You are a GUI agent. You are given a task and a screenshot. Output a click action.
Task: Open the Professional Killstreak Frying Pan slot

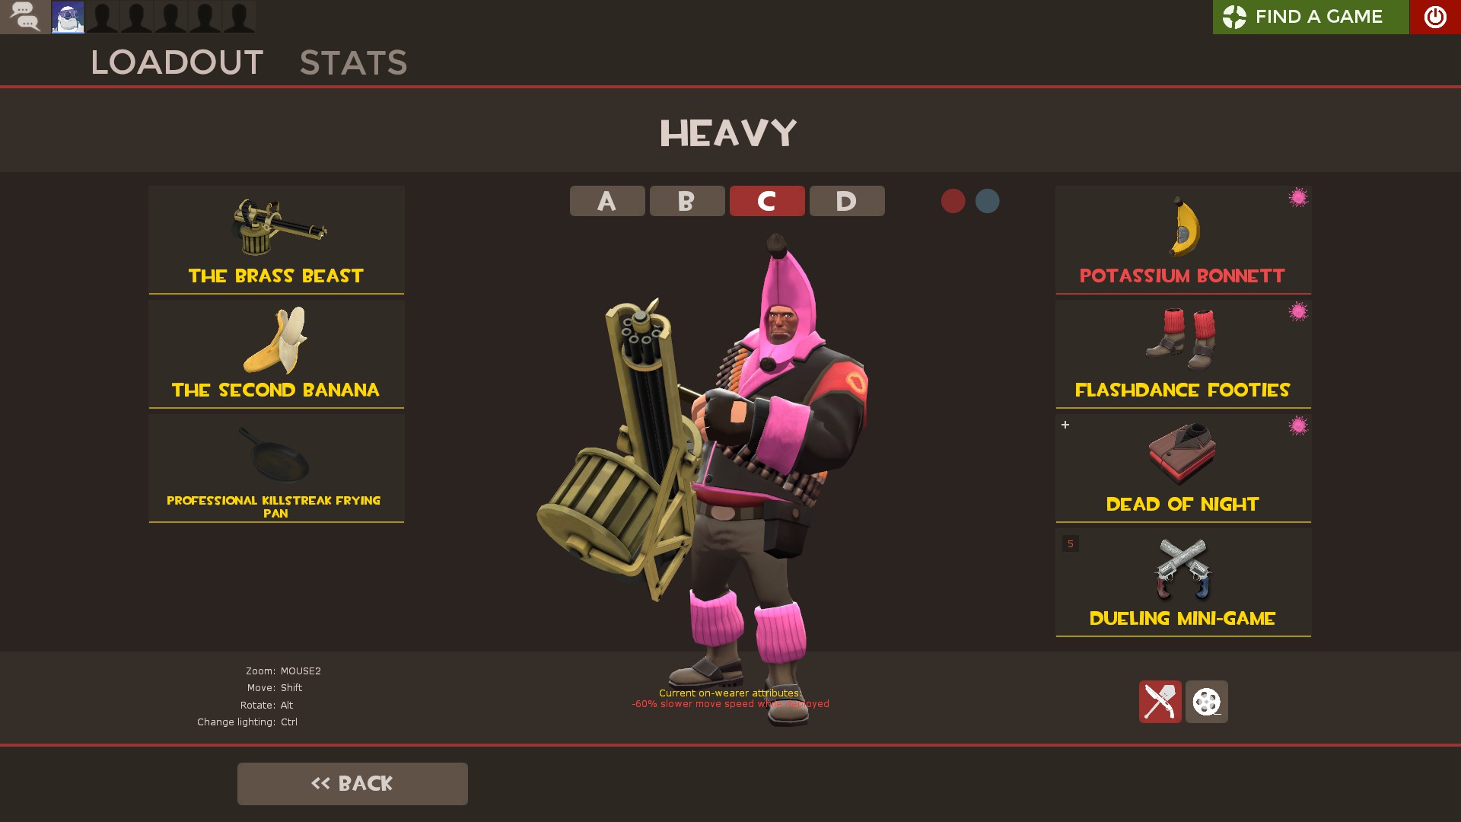(276, 468)
